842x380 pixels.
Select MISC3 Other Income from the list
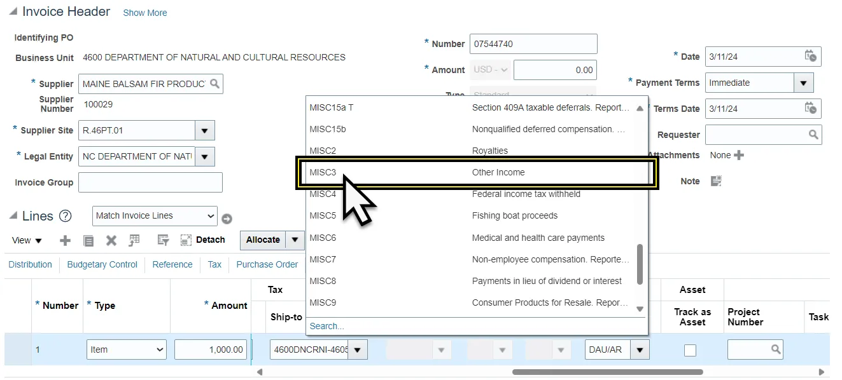click(x=477, y=172)
